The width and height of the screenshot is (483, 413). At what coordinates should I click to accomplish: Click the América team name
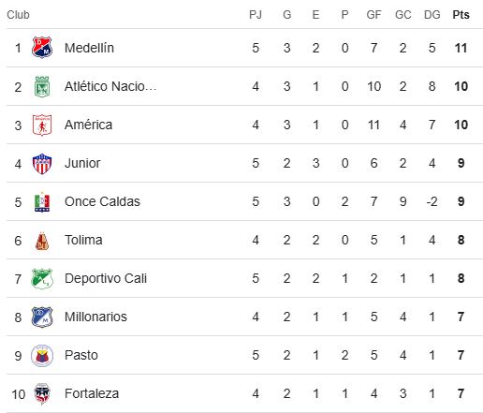(88, 125)
